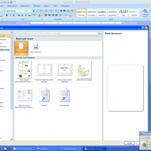Click the Create button
This screenshot has width=151, height=151.
(x=130, y=143)
